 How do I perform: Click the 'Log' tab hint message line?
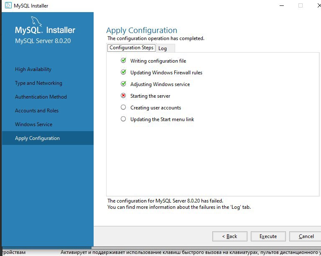pyautogui.click(x=179, y=207)
